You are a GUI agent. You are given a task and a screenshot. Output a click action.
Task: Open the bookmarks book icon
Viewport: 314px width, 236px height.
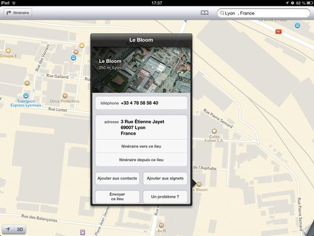(x=205, y=13)
